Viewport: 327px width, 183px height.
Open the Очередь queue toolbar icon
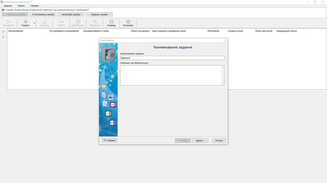point(111,23)
